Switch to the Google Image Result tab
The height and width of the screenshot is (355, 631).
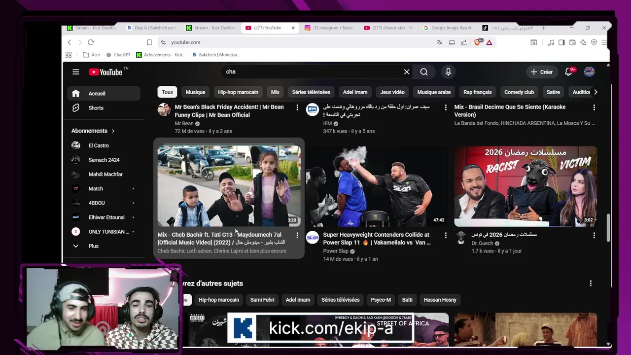coord(448,28)
